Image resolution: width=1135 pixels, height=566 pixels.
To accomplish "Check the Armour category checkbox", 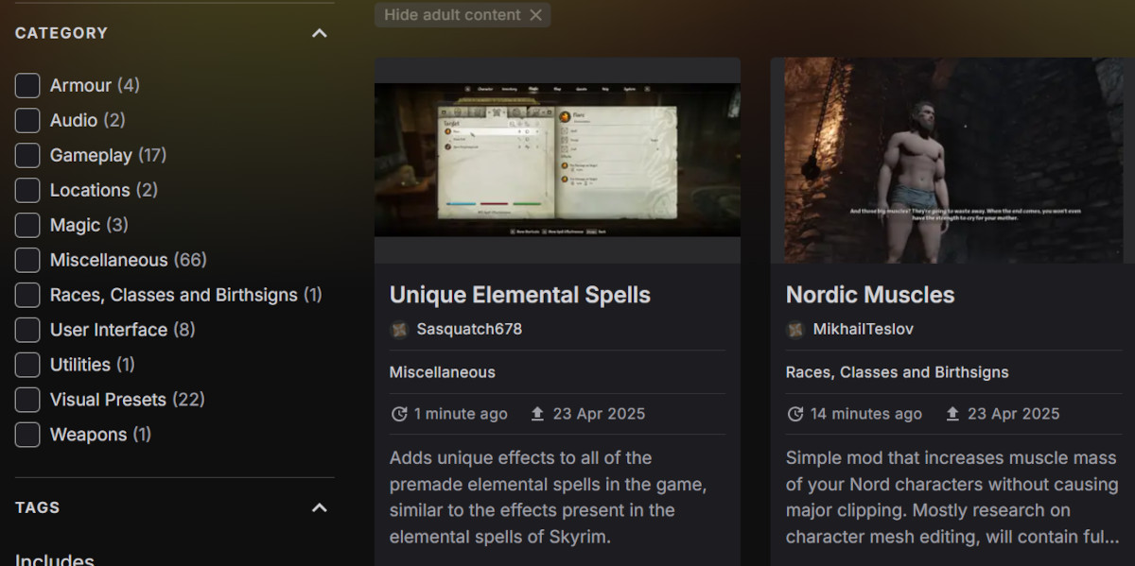I will pyautogui.click(x=27, y=85).
